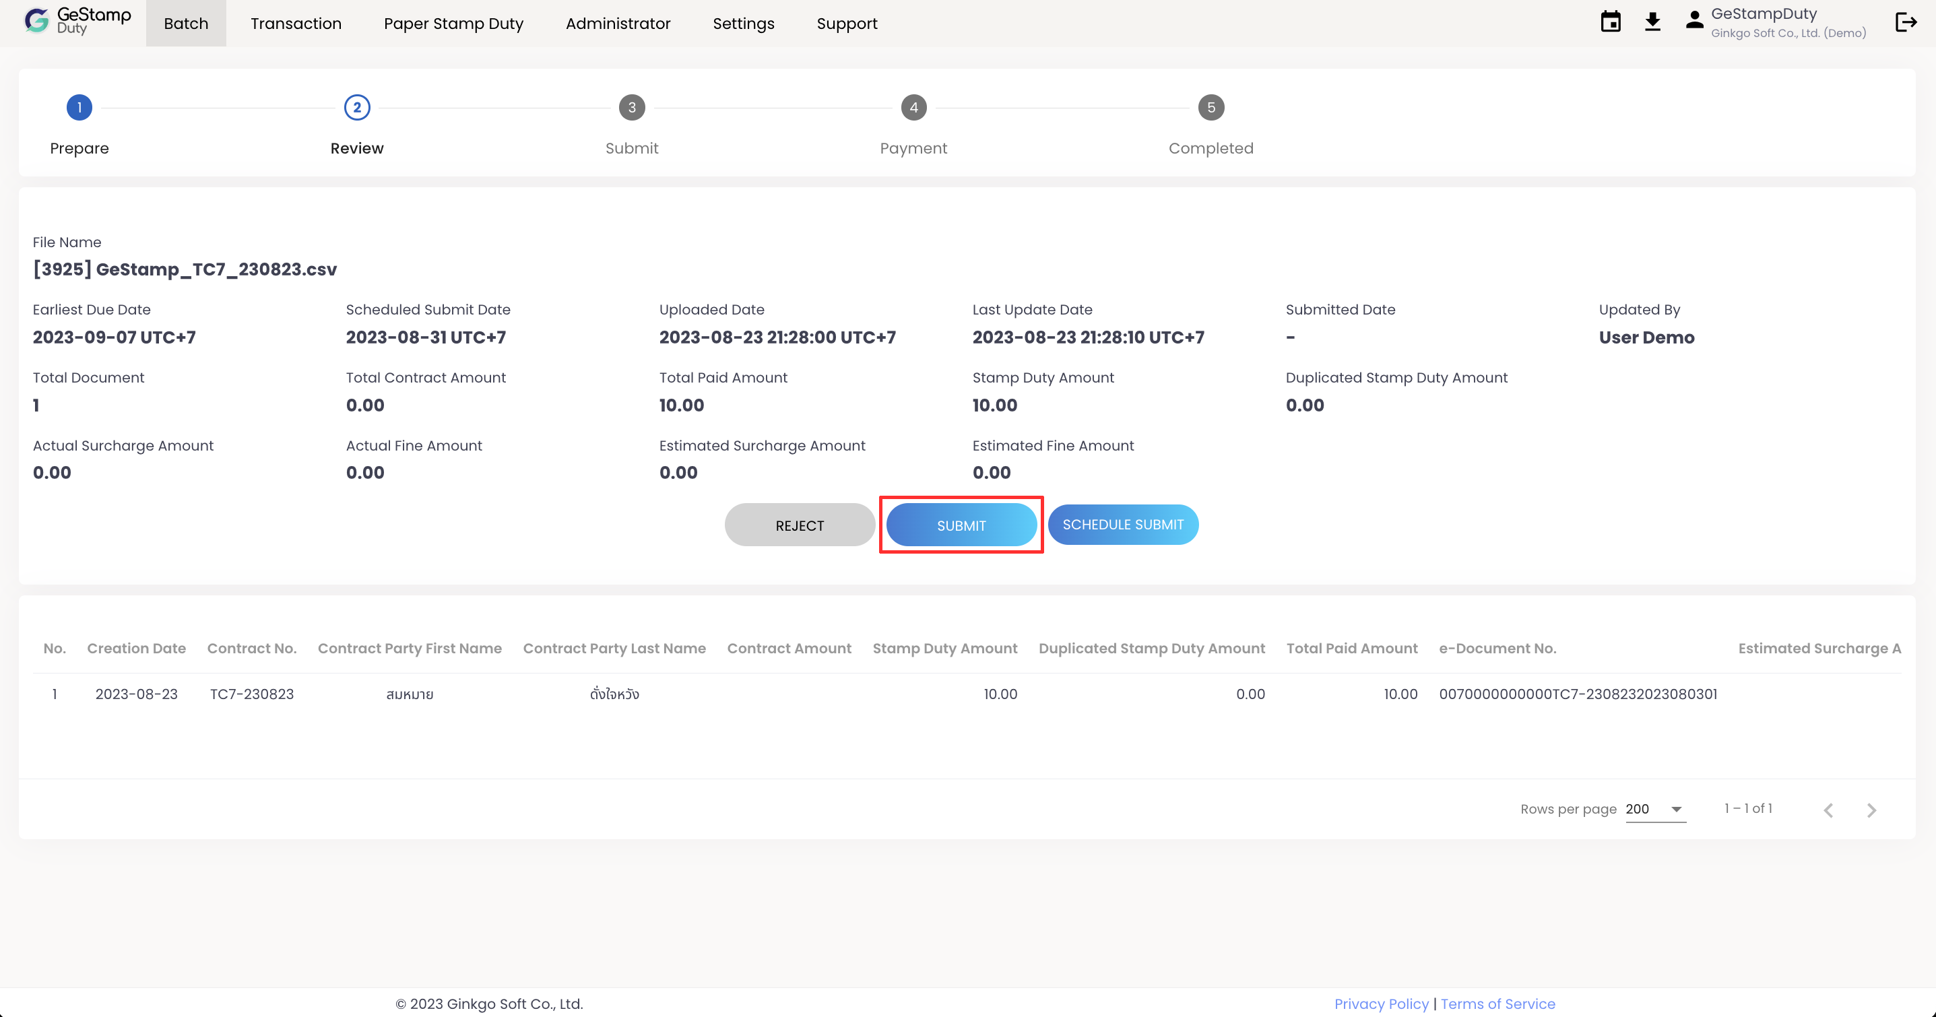Open the Support menu
This screenshot has height=1017, width=1936.
[847, 24]
